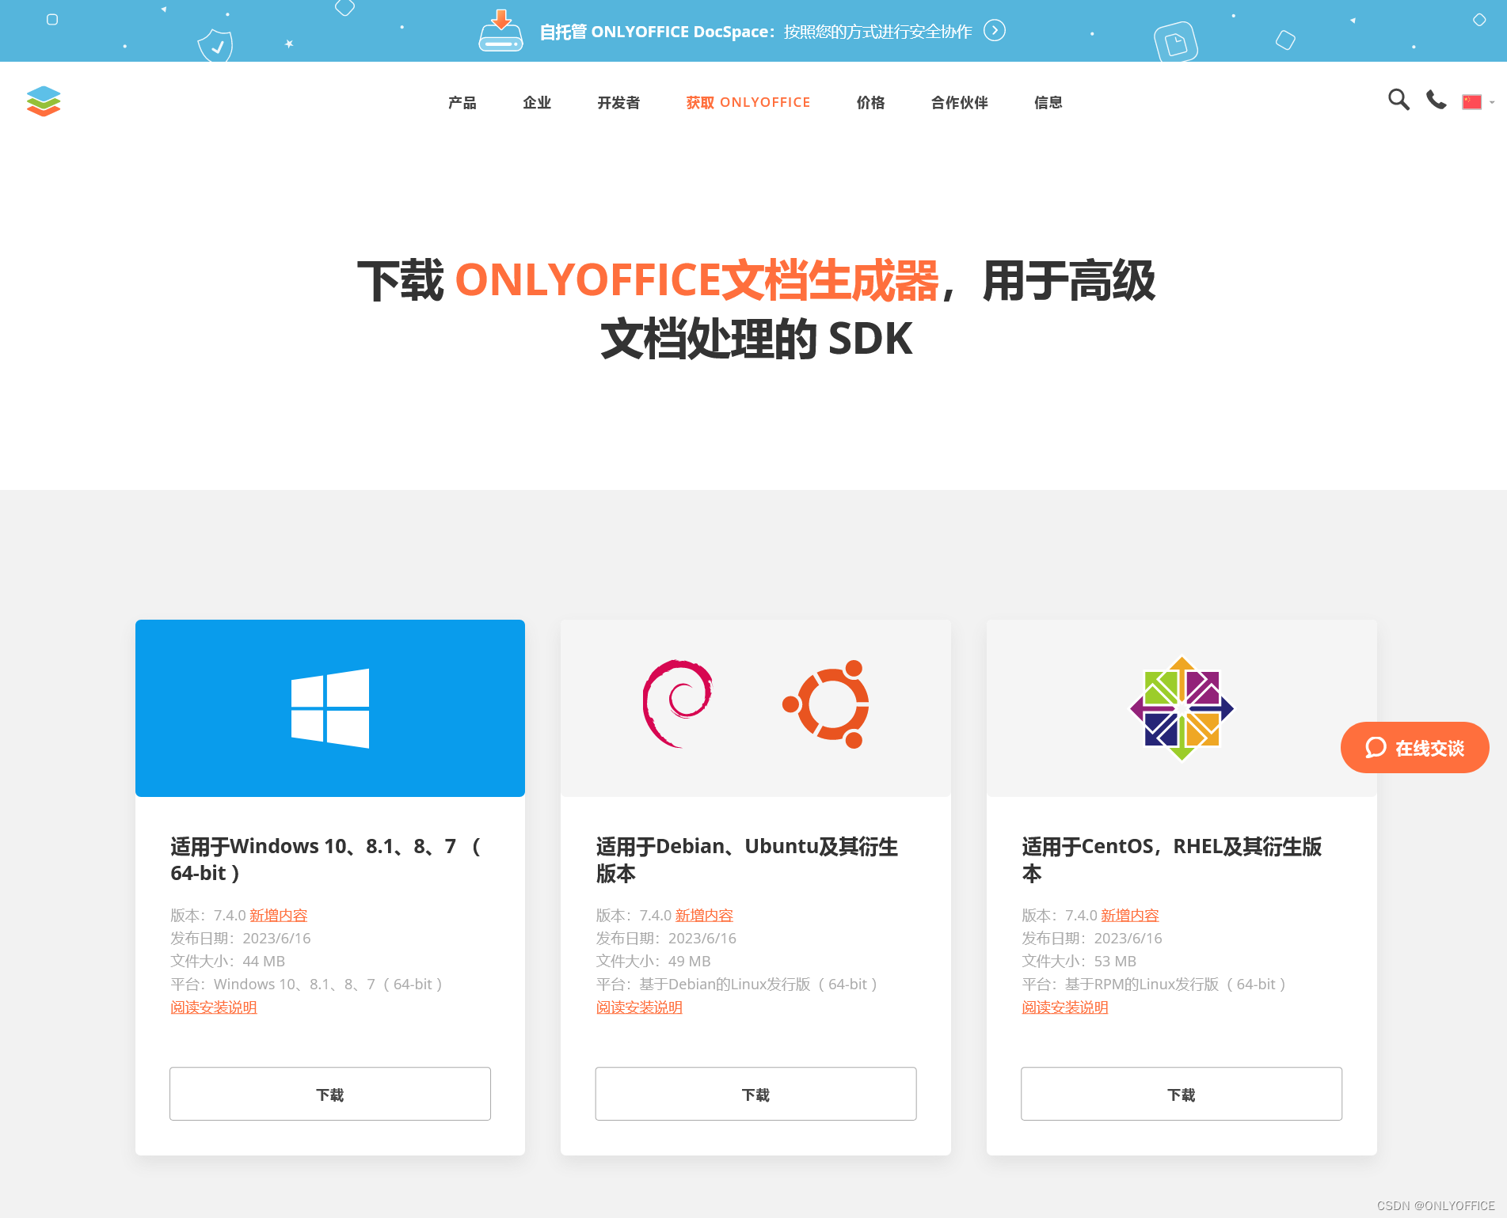Open the 产品 menu
The image size is (1507, 1218).
click(x=462, y=102)
